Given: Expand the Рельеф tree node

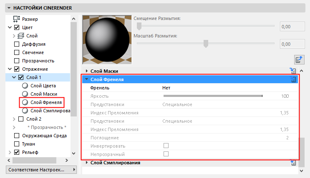Looking at the screenshot, I should click(x=10, y=152).
